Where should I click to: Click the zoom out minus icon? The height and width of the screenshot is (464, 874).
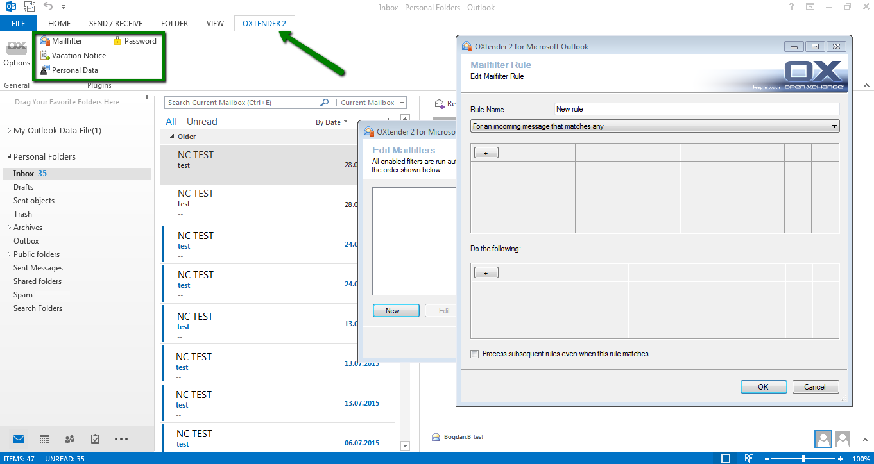pyautogui.click(x=766, y=459)
